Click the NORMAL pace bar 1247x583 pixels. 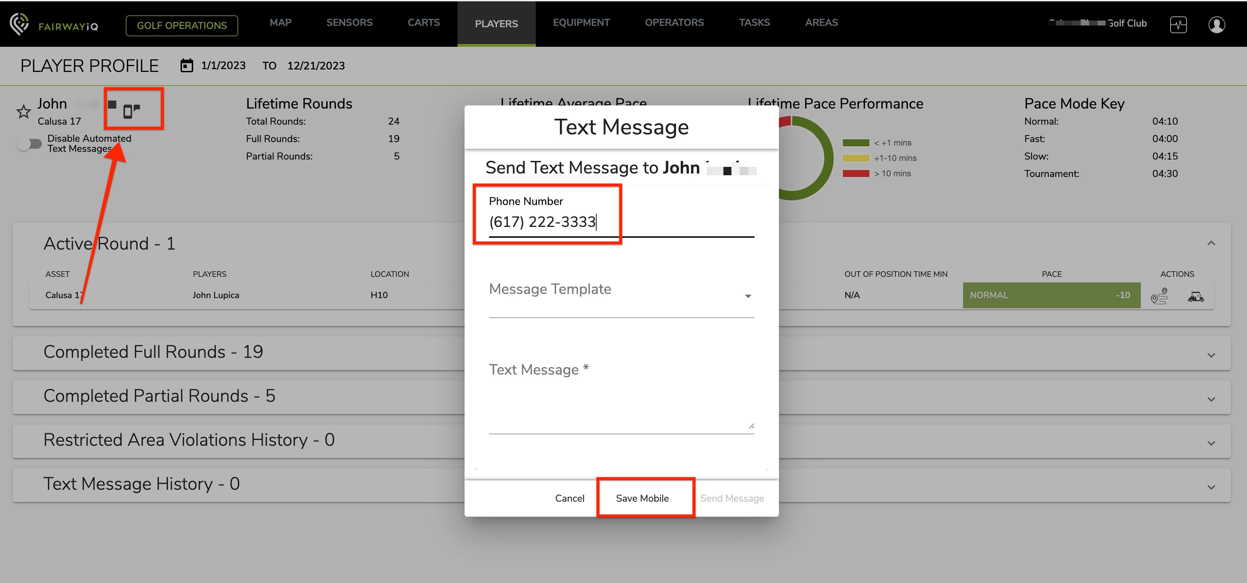1051,295
